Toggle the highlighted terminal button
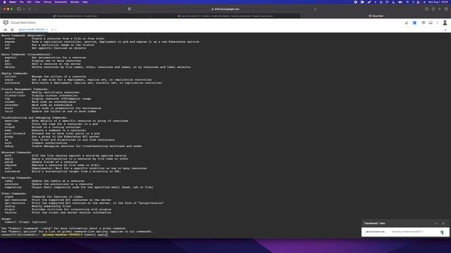Viewport: 451px width, 253px height. click(414, 22)
